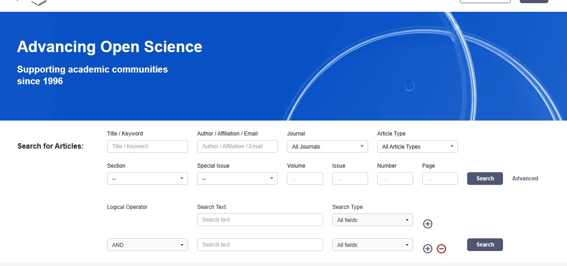Screen dimensions: 567x266
Task: Open the All Article Types dropdown
Action: pos(418,146)
